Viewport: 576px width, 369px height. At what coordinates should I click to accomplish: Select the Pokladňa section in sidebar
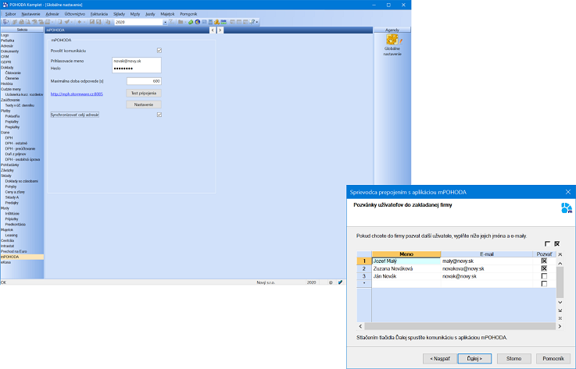pyautogui.click(x=13, y=116)
